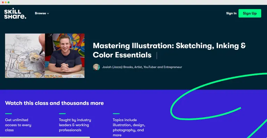Screen dimensions: 267x138
Task: Click the green maximize window button
Action: pyautogui.click(x=8, y=2)
